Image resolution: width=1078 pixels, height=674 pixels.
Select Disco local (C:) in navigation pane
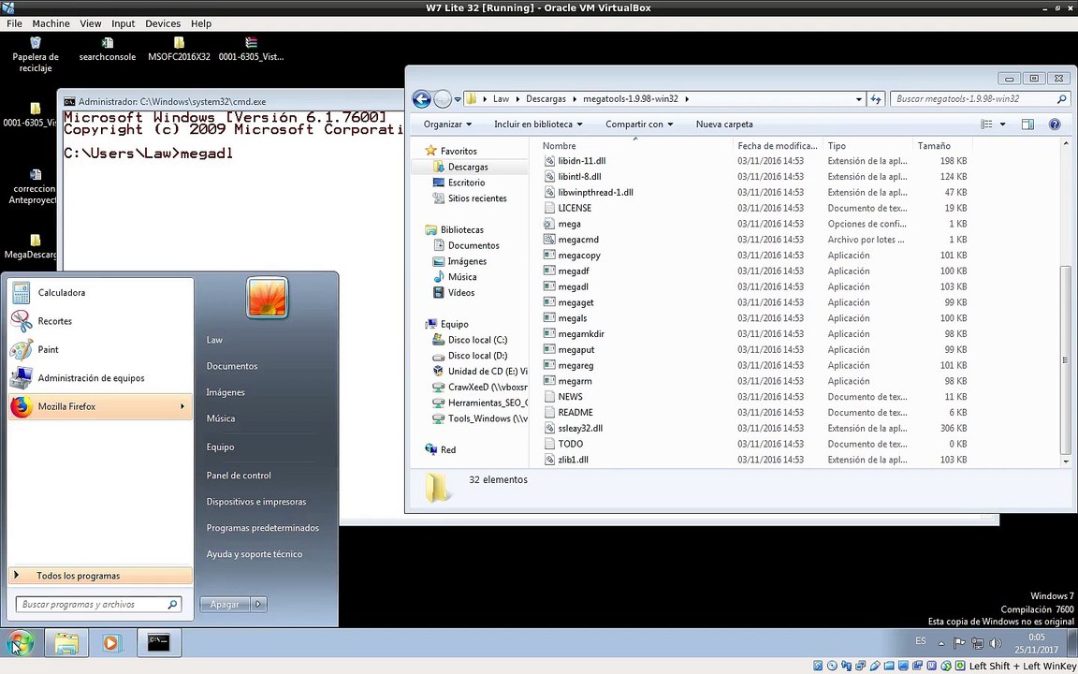[x=477, y=340]
